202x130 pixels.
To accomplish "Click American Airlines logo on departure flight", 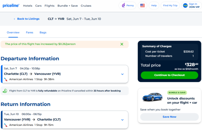I will 6,79.
